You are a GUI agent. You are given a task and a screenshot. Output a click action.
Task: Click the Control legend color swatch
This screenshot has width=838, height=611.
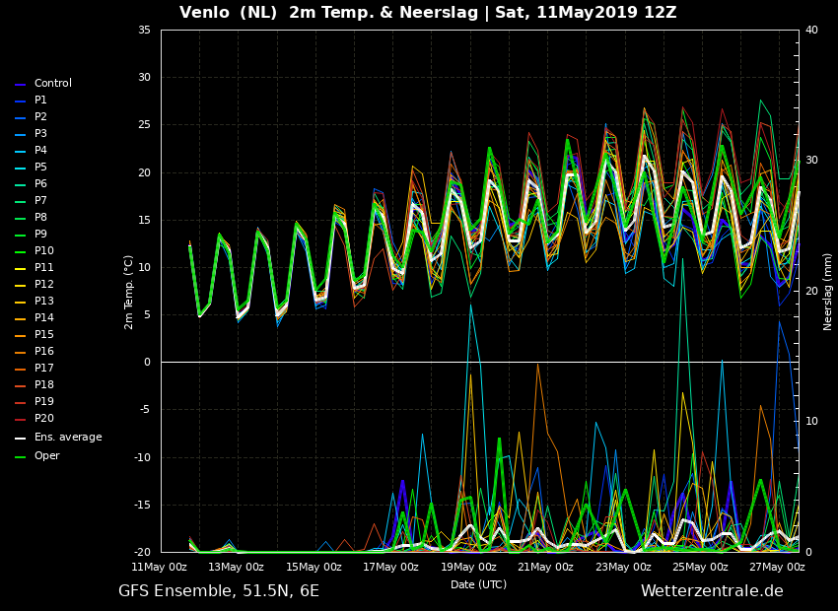[21, 85]
